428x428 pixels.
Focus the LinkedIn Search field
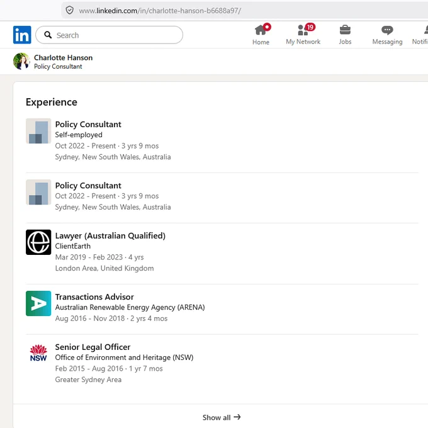coord(109,35)
